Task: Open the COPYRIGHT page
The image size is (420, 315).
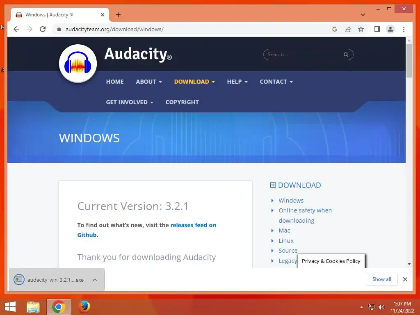Action: coord(182,102)
